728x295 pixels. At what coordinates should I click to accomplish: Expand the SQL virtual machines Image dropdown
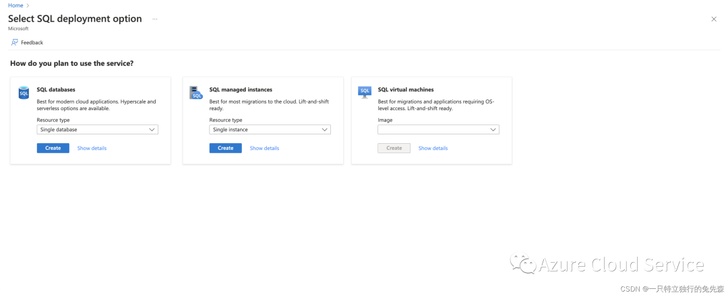[x=438, y=130]
